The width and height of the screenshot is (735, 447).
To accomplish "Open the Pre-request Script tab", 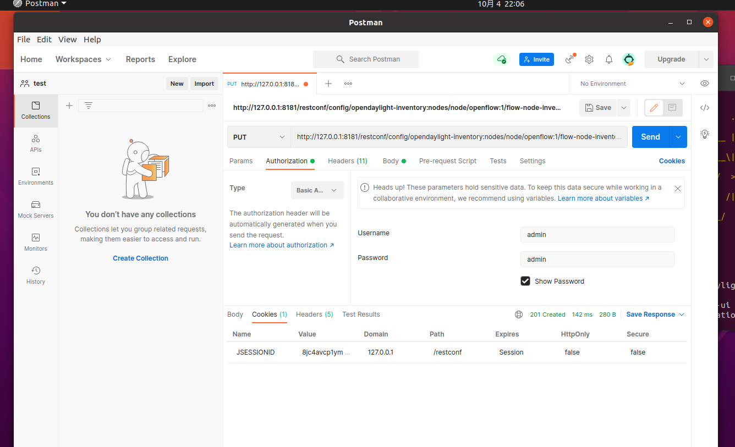I will coord(448,161).
